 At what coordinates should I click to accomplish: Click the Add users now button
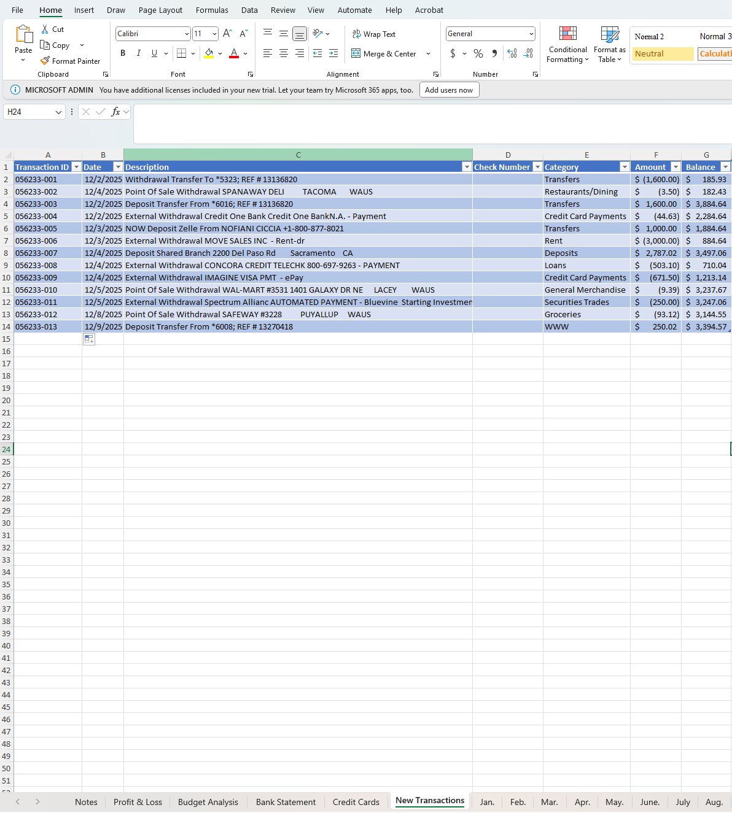[x=449, y=90]
